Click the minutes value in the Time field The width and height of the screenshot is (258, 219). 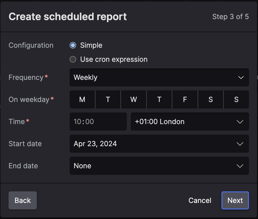click(x=89, y=122)
